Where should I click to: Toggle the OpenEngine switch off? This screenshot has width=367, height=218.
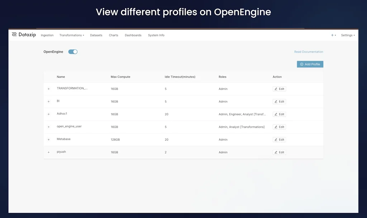(73, 52)
